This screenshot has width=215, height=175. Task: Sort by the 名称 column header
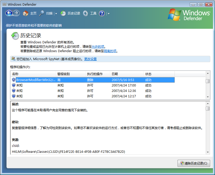(33, 74)
